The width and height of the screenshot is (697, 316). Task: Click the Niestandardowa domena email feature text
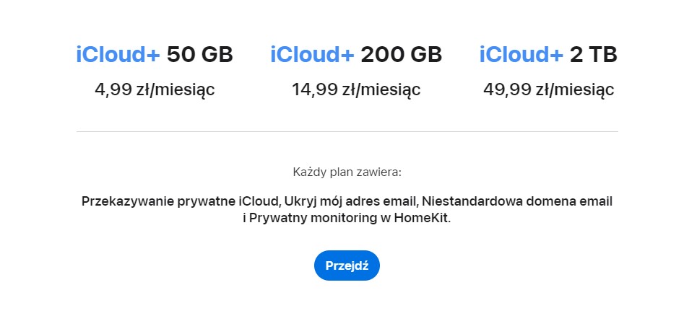click(x=517, y=201)
